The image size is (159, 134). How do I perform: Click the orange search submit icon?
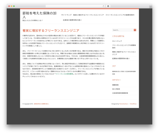135,30
